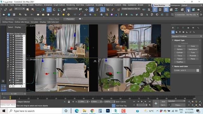This screenshot has width=203, height=114.
Task: Open Workspaces Default dropdown
Action: (192, 5)
